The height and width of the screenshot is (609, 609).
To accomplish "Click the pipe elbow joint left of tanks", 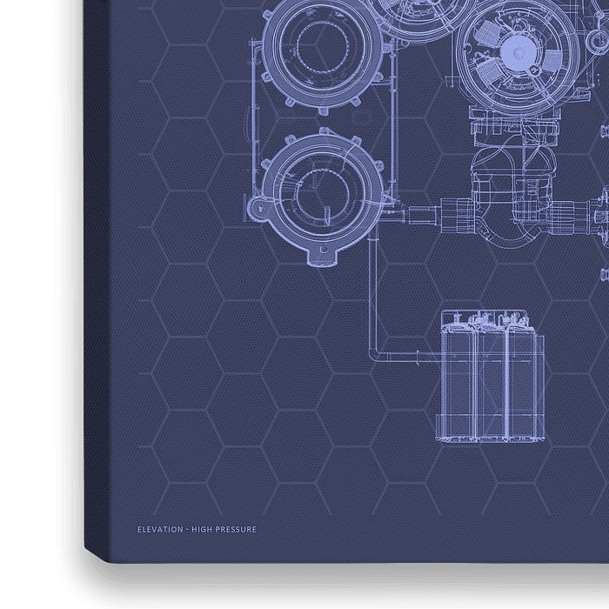I will 376,353.
